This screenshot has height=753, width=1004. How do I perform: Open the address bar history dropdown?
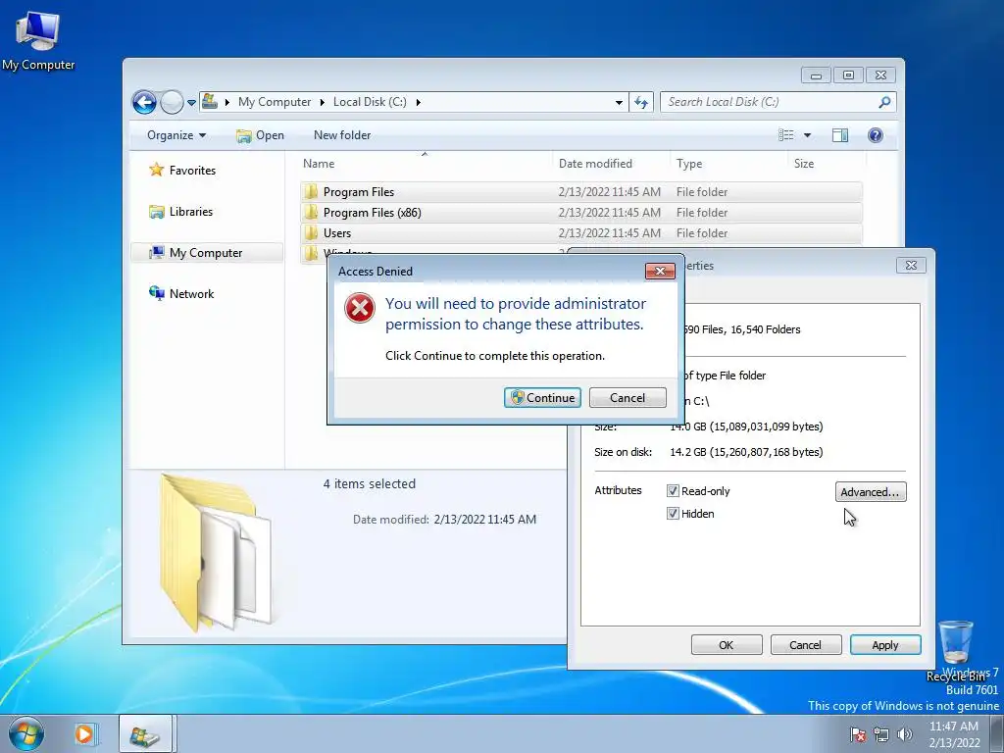[619, 102]
